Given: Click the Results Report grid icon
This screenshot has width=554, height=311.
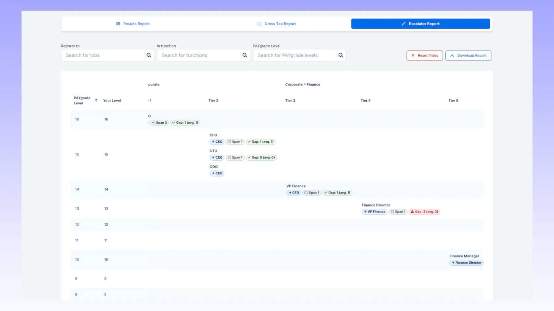Looking at the screenshot, I should (118, 24).
